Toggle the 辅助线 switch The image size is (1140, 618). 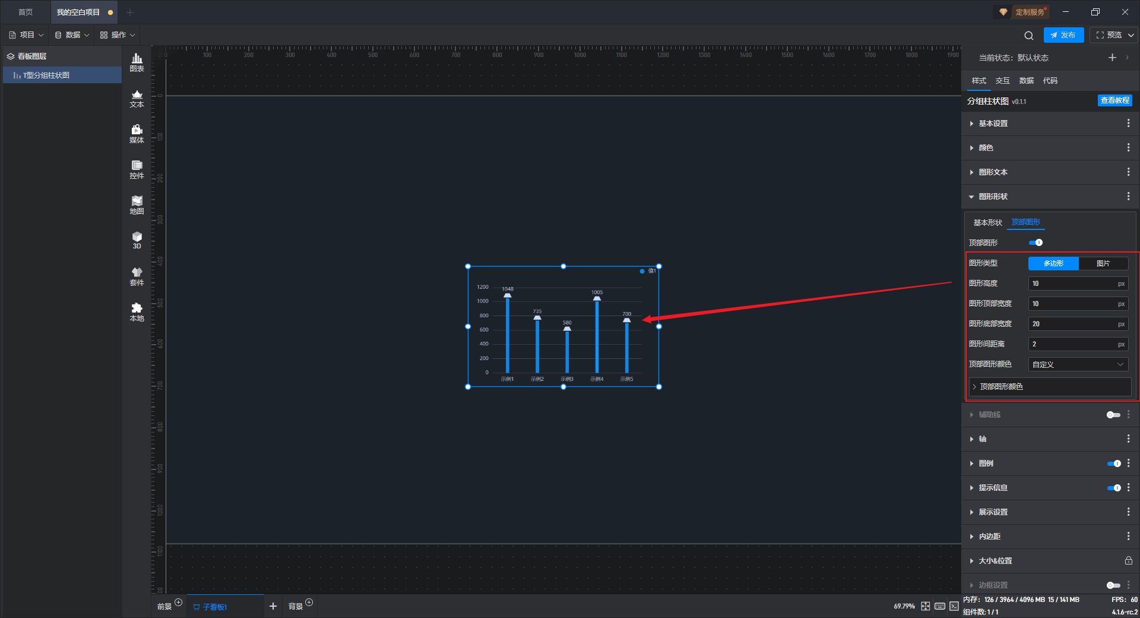click(1113, 415)
